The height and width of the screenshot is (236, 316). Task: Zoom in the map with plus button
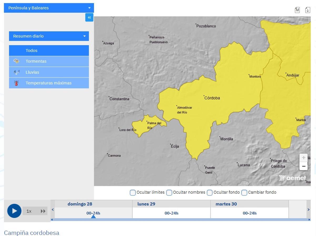tap(304, 158)
